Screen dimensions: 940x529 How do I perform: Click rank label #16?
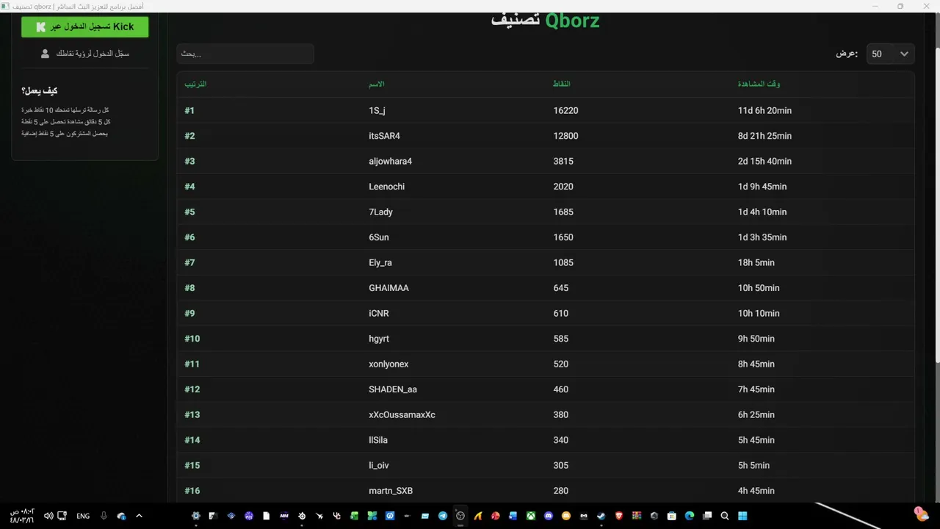point(192,491)
